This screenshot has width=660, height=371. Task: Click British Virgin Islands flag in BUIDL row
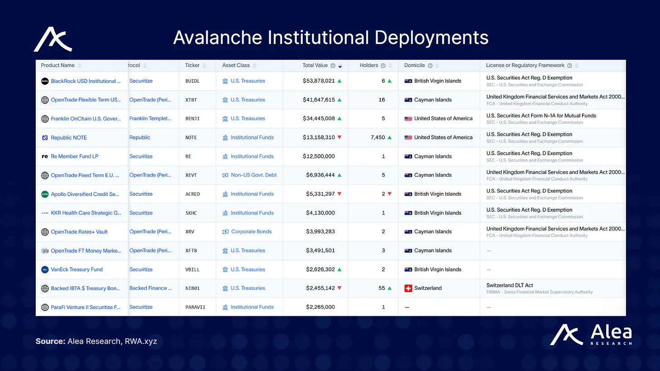click(408, 81)
